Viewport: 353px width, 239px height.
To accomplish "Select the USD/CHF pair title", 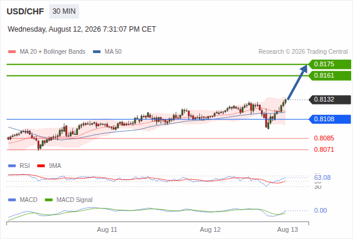I will (25, 11).
